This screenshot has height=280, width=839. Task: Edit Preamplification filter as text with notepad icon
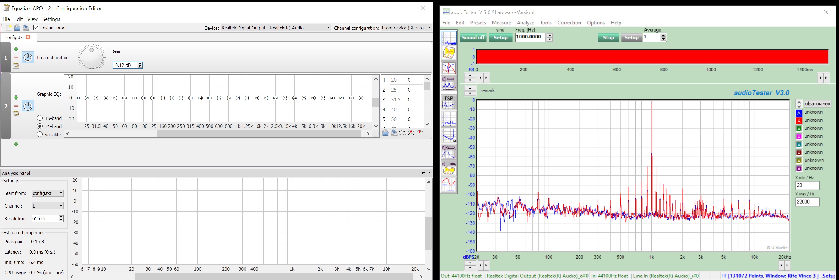(x=16, y=66)
